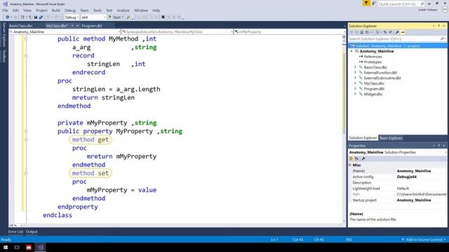Click the navigate backward toolbar icon
This screenshot has height=252, width=449.
(x=8, y=17)
